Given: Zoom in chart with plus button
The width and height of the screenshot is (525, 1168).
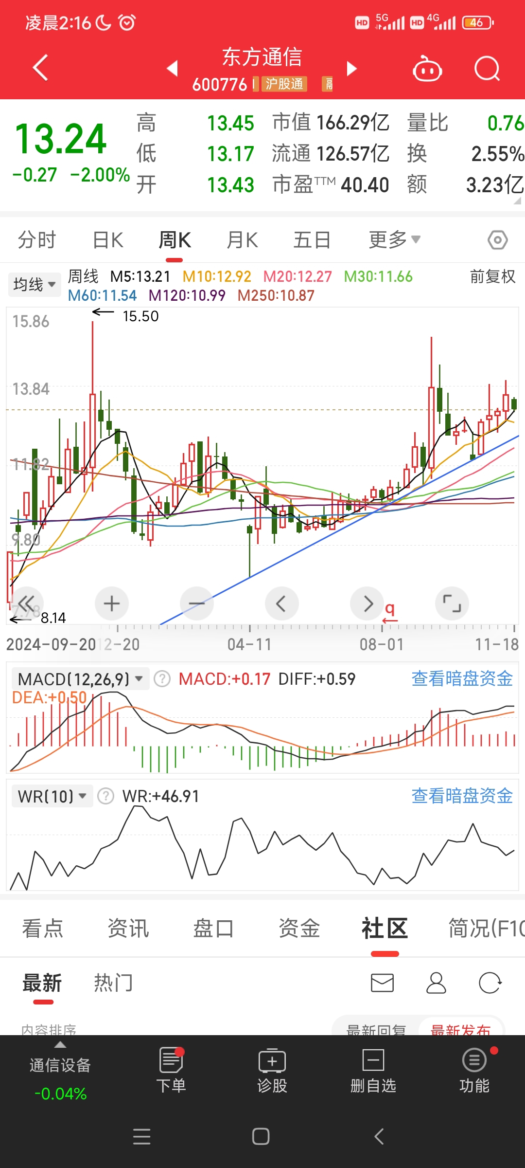Looking at the screenshot, I should click(112, 603).
